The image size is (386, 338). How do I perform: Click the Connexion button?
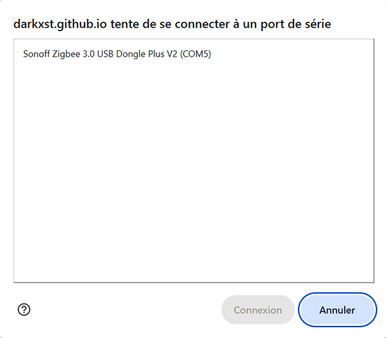point(258,310)
